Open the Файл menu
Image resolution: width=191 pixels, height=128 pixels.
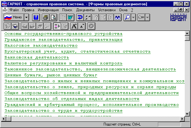(14, 10)
